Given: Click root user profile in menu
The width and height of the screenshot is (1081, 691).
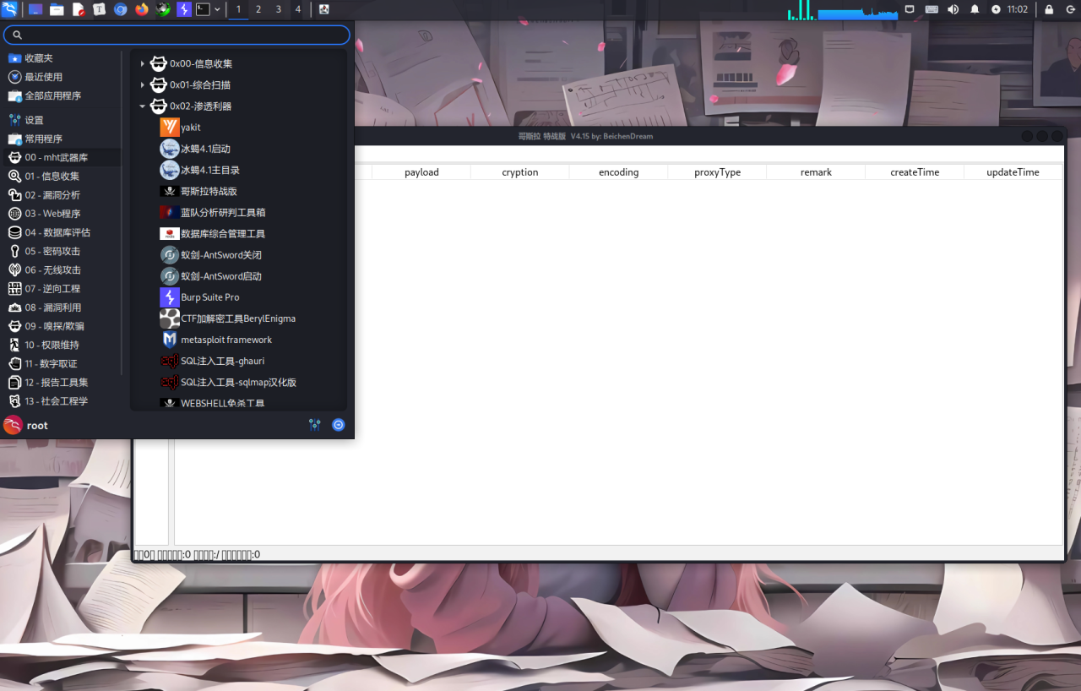Looking at the screenshot, I should point(26,426).
